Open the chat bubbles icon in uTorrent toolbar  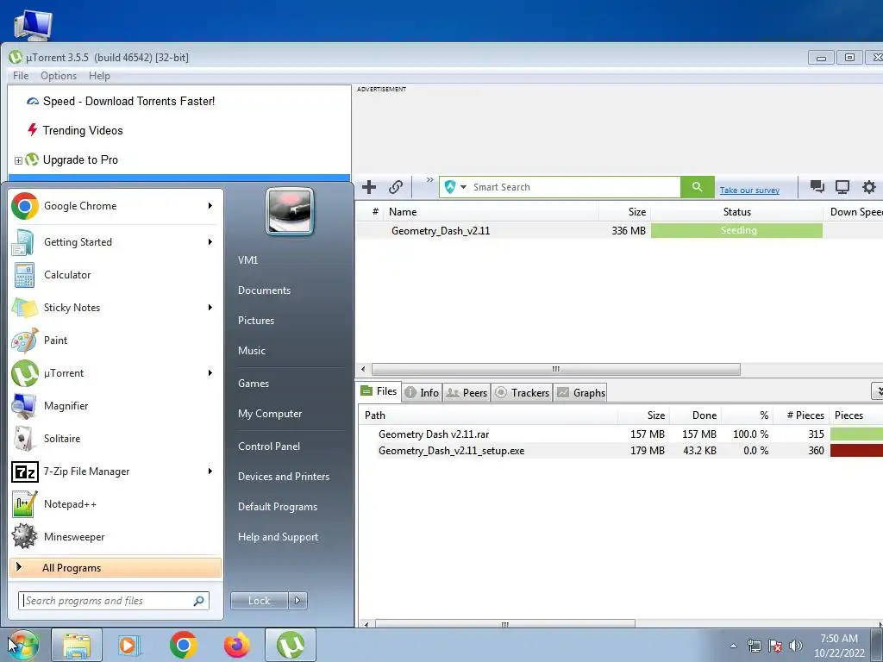coord(817,187)
